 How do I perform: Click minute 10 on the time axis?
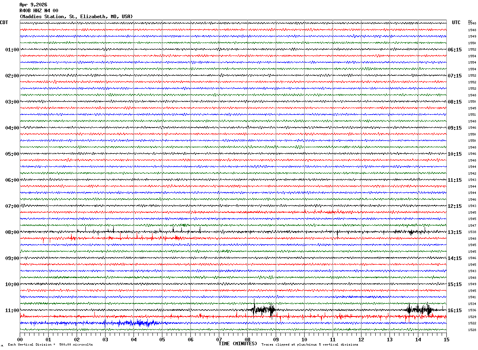tap(304, 339)
